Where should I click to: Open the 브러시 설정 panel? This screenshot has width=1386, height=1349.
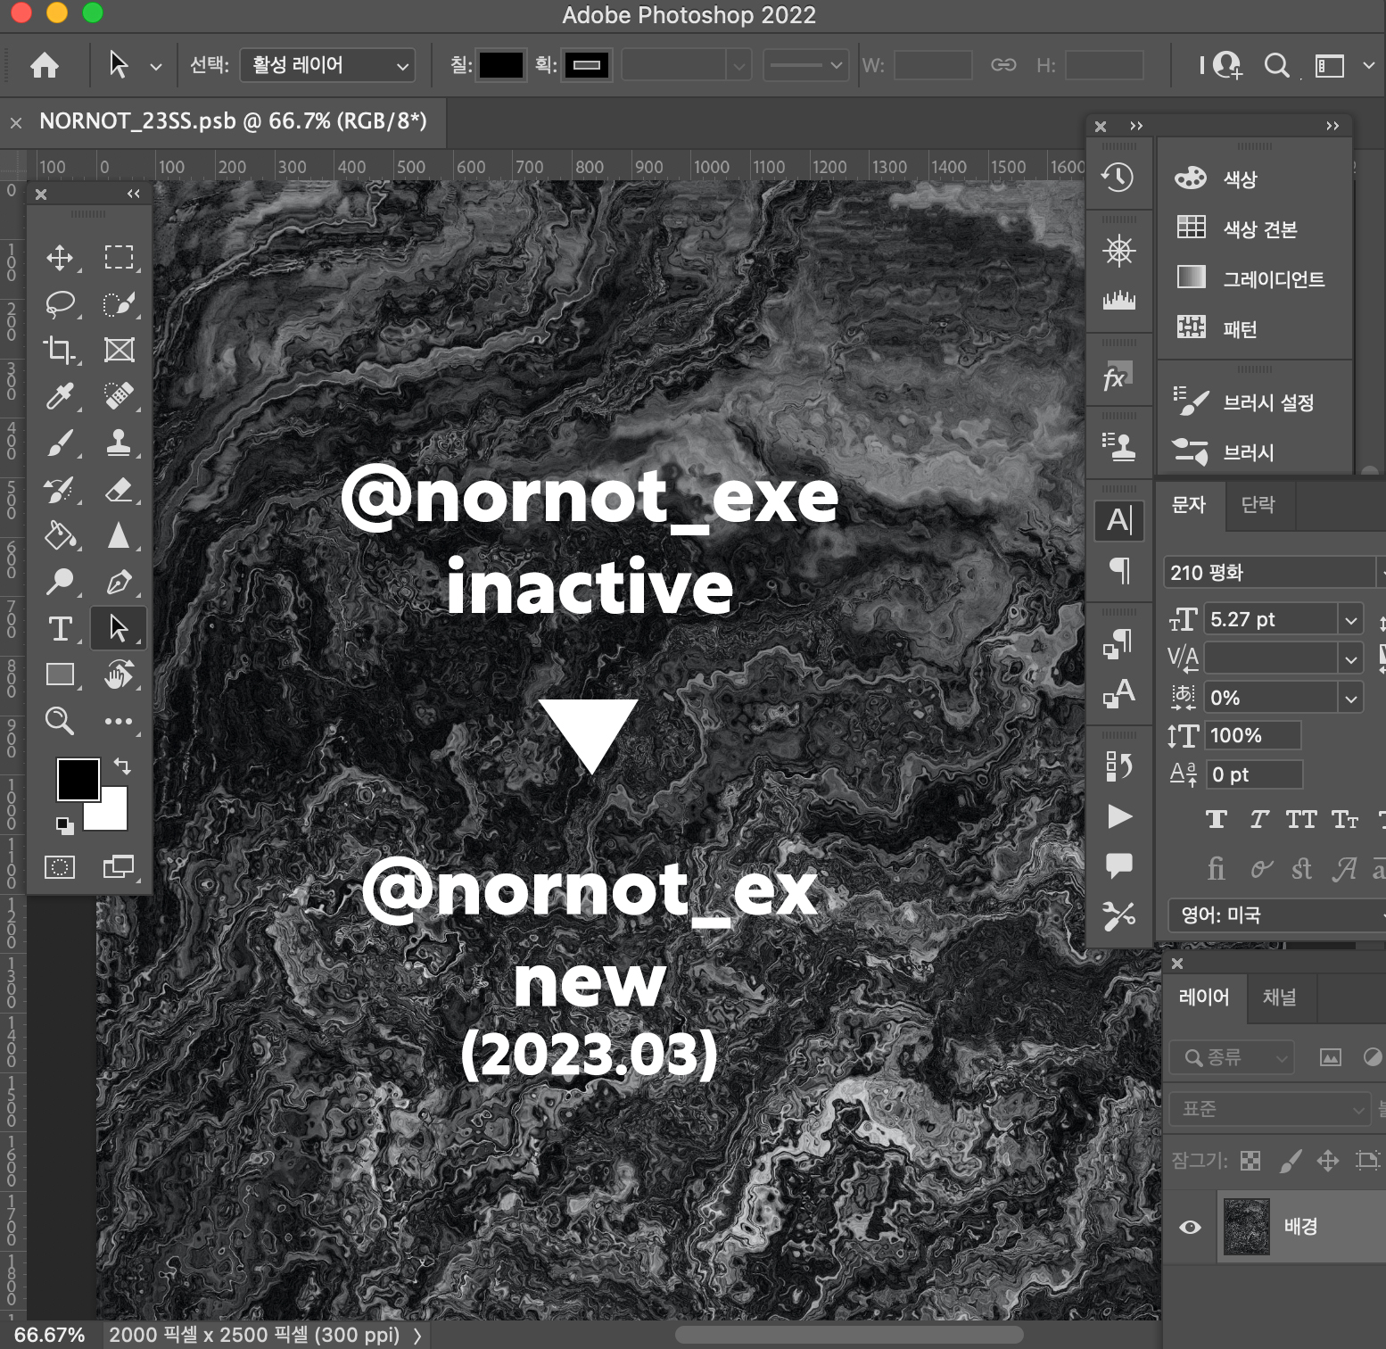[x=1267, y=402]
